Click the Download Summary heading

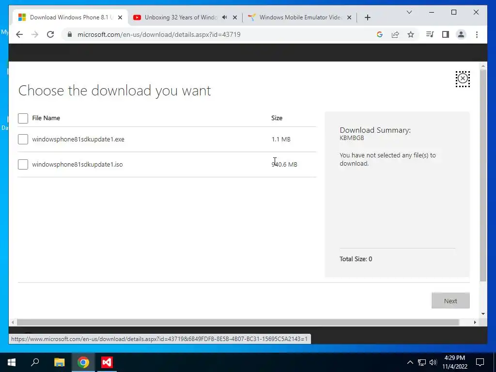pos(375,130)
